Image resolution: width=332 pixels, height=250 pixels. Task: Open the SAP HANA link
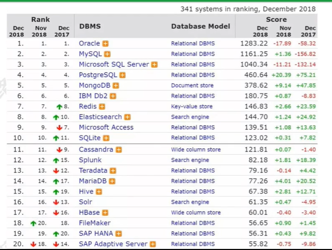tap(96, 234)
